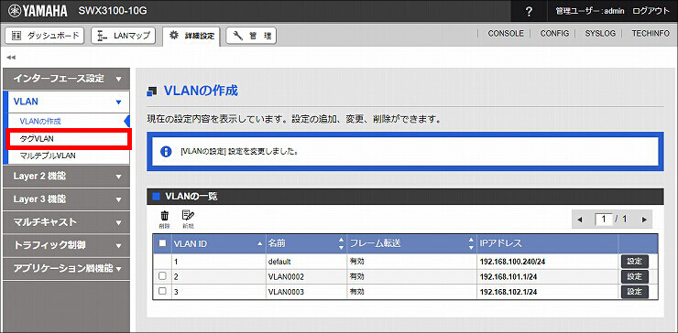Open the SYSLOG link
Screen dimensions: 678x333
[600, 34]
